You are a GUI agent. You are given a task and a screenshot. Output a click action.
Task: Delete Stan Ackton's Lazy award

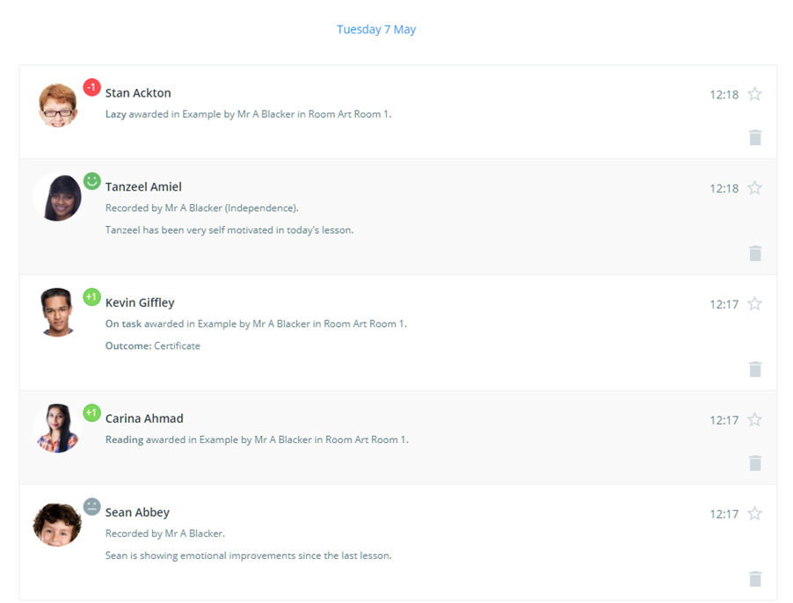point(754,137)
